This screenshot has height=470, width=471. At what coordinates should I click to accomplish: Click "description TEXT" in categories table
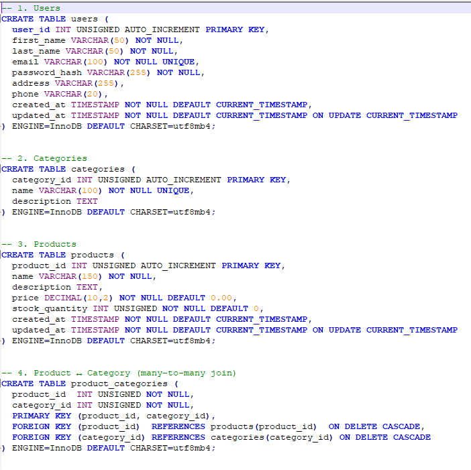(x=54, y=201)
